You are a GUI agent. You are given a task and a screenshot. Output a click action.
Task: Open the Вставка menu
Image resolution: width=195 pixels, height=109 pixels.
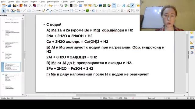25,2
